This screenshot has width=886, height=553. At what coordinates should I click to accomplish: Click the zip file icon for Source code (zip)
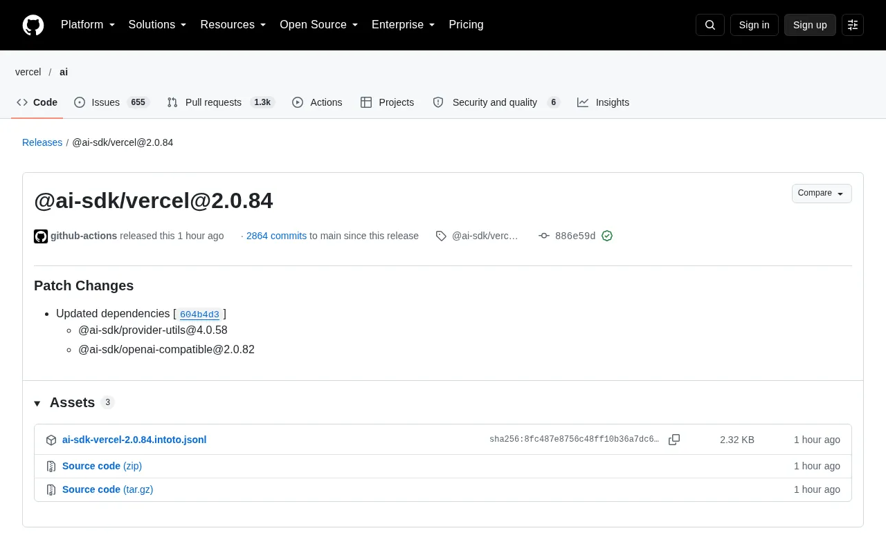(x=51, y=467)
